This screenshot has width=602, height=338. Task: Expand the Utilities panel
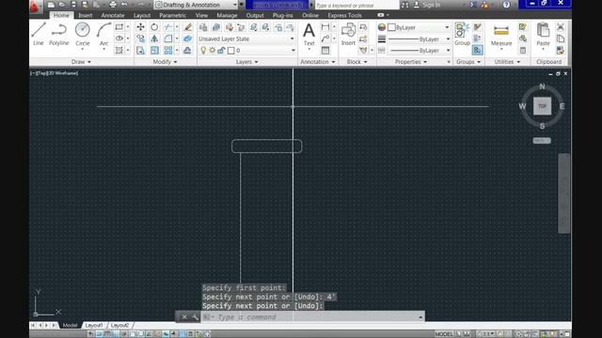(507, 62)
